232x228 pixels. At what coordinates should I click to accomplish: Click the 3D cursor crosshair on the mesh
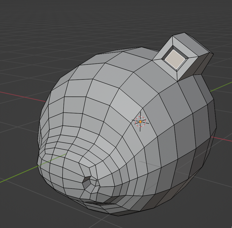(140, 121)
